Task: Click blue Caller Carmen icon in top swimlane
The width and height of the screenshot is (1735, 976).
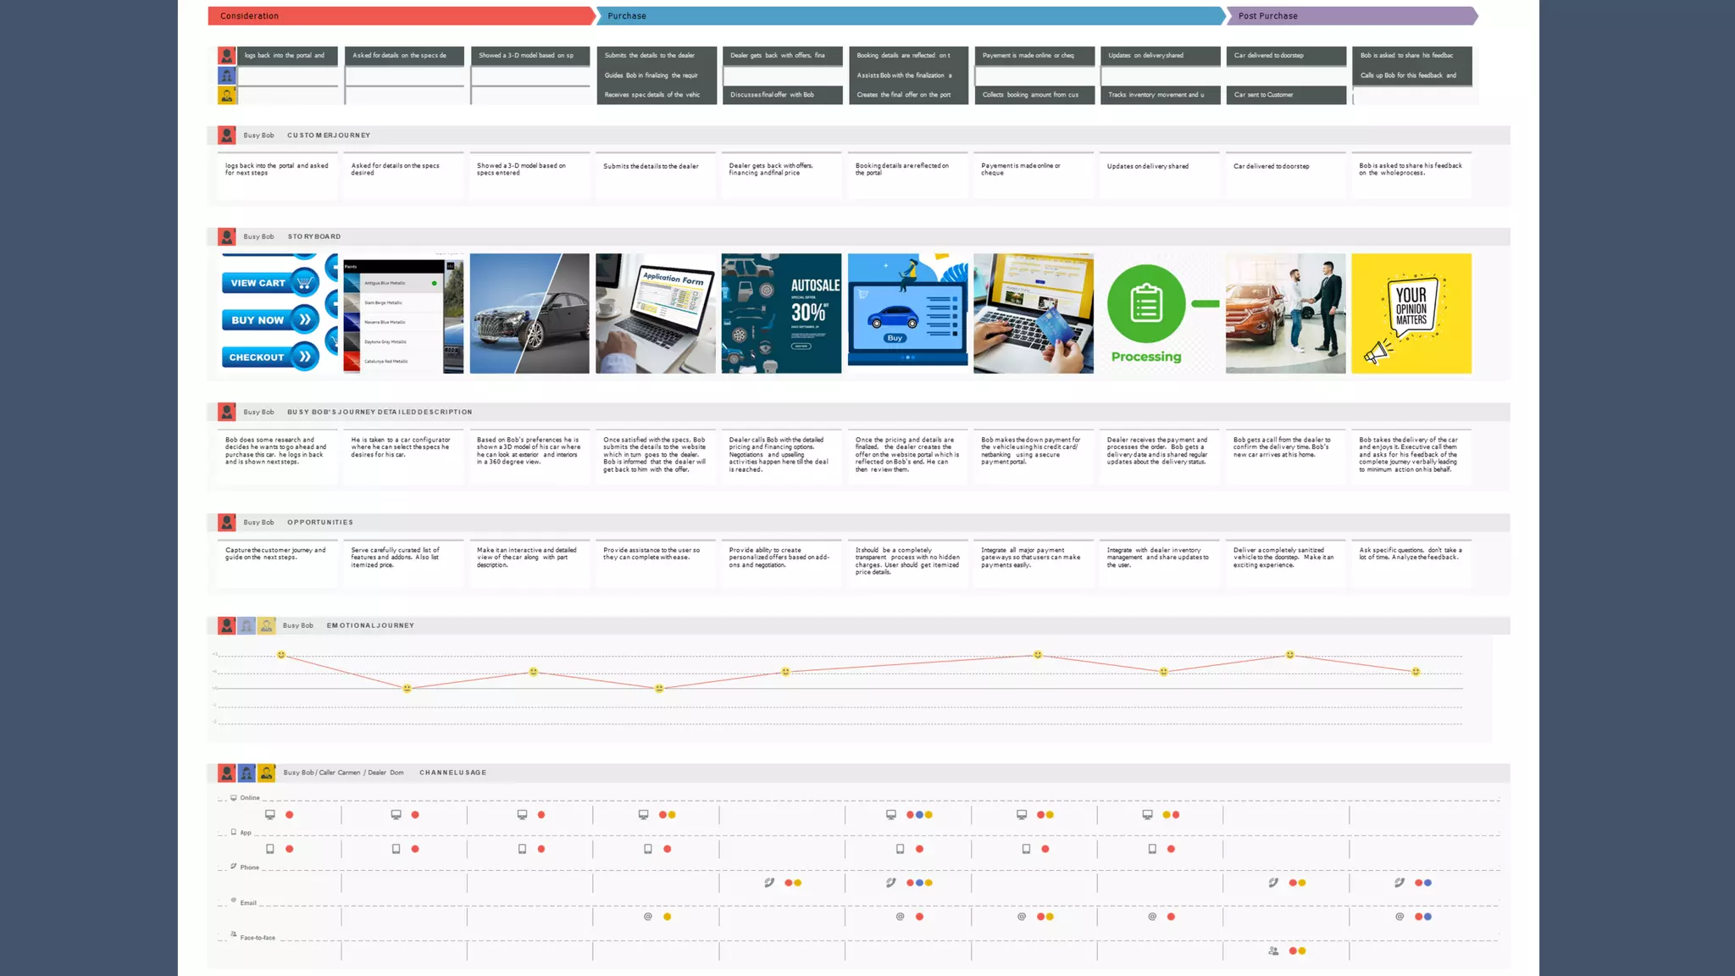Action: 226,75
